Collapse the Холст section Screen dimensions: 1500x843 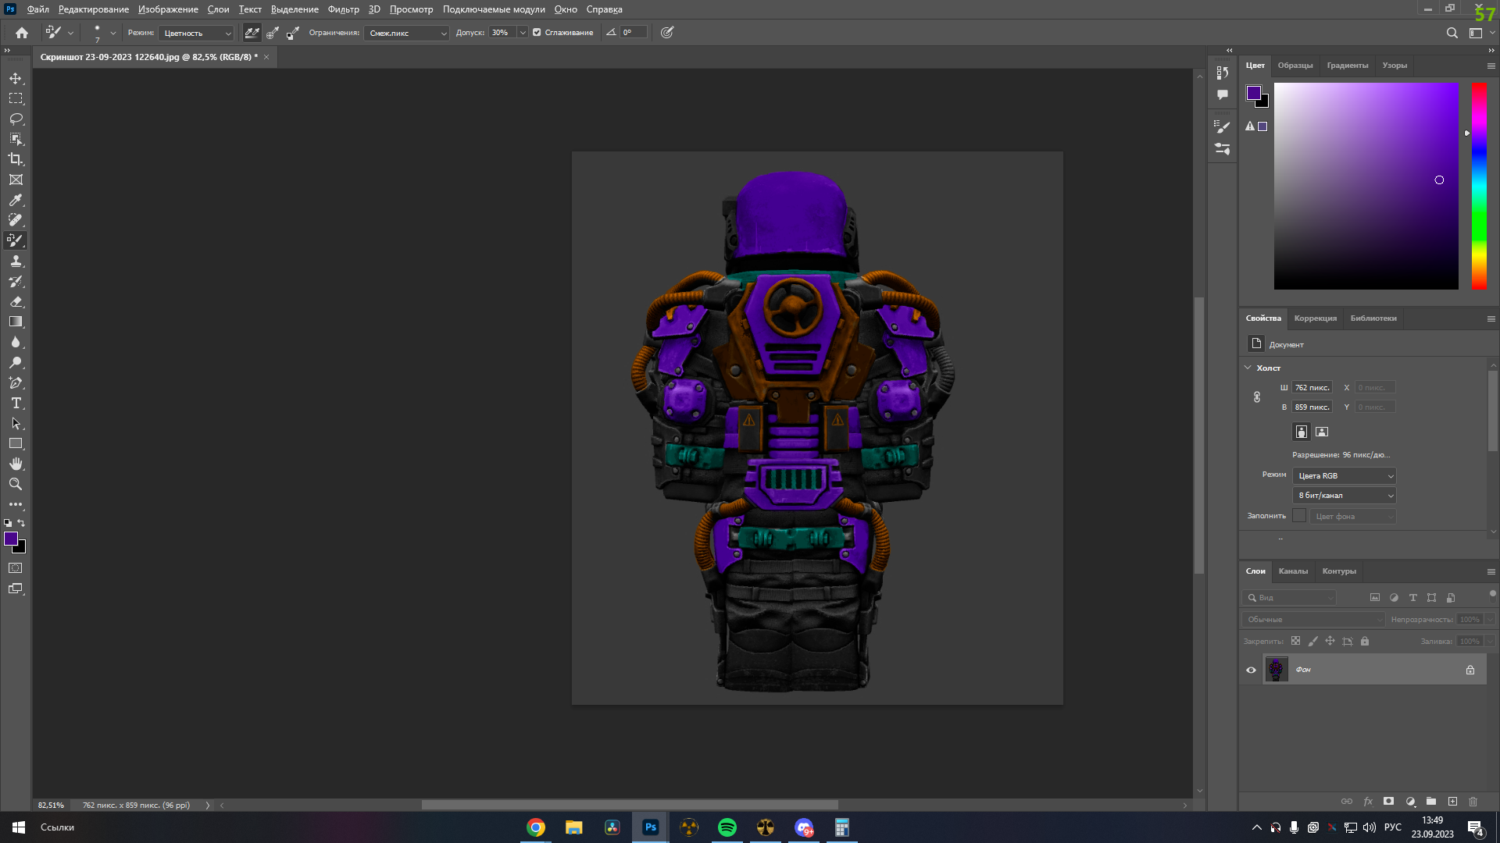tap(1248, 368)
